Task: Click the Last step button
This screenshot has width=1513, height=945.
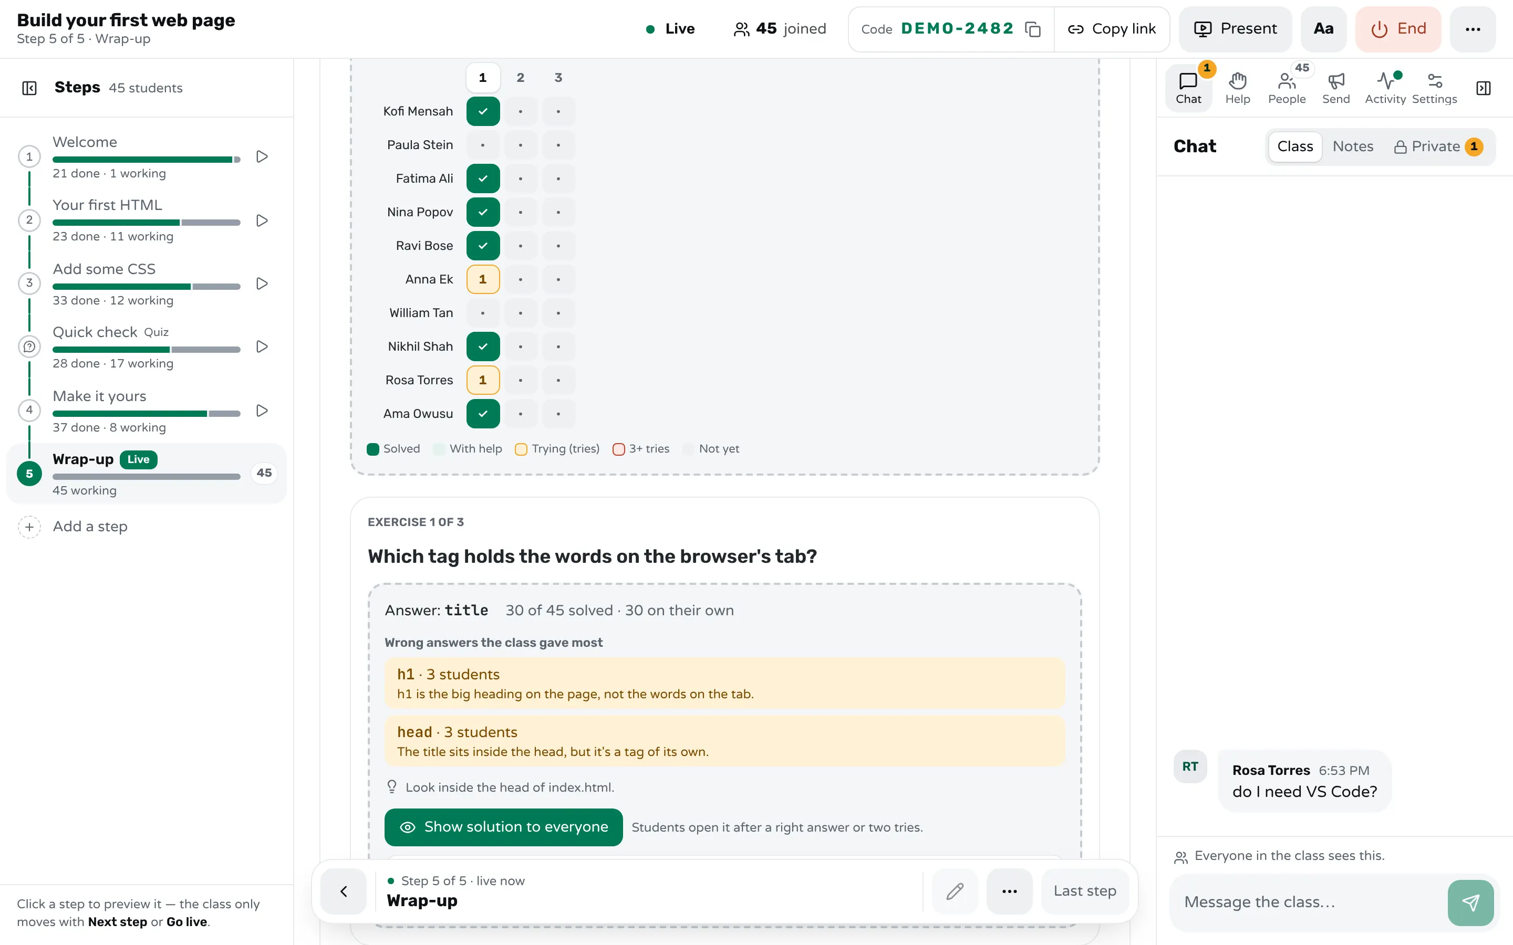Action: coord(1085,891)
